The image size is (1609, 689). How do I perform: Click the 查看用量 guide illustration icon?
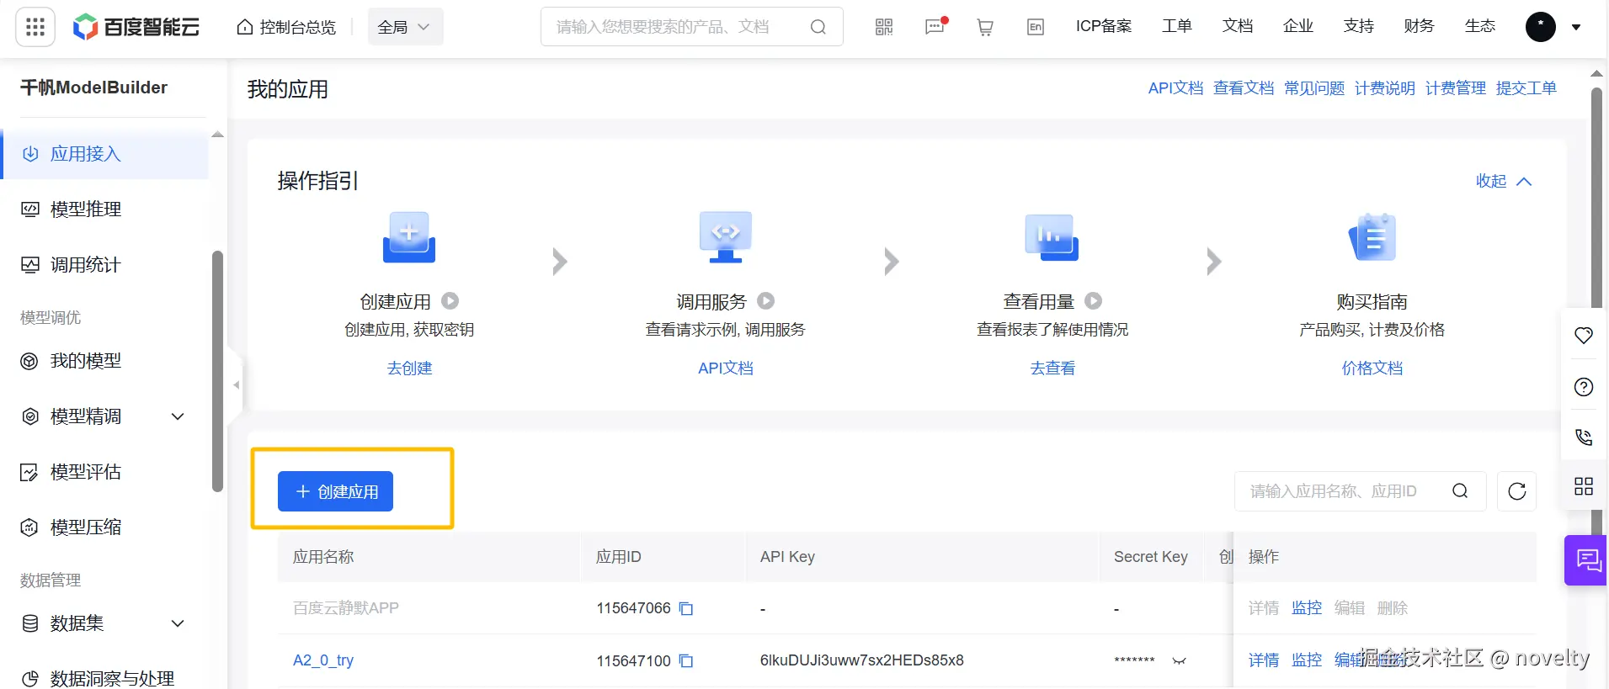pos(1052,237)
